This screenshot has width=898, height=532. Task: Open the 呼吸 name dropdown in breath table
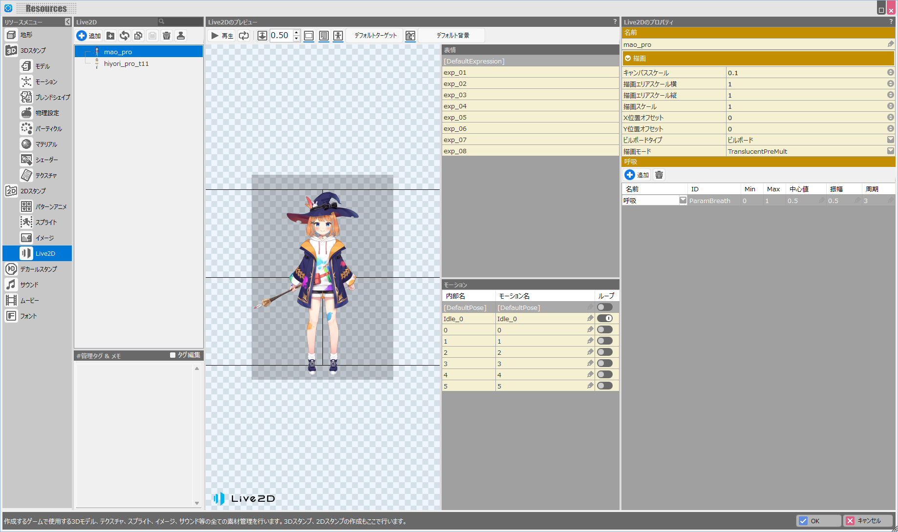[x=683, y=201]
